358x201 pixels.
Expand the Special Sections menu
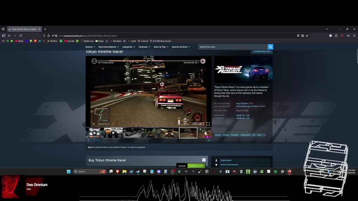click(x=181, y=47)
